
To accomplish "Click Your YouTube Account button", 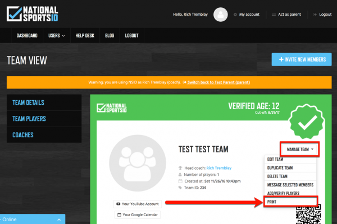I will click(x=138, y=204).
